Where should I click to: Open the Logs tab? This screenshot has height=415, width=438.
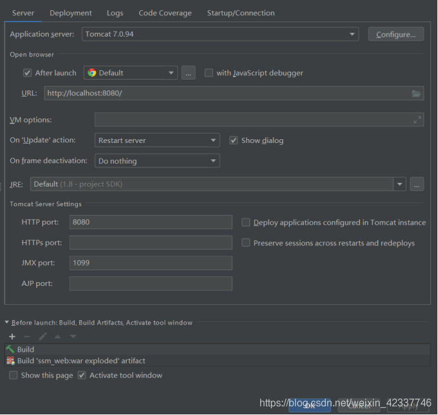115,13
